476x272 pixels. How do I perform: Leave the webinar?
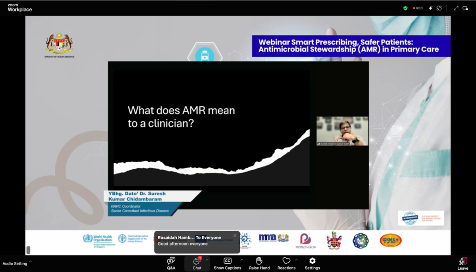click(463, 264)
